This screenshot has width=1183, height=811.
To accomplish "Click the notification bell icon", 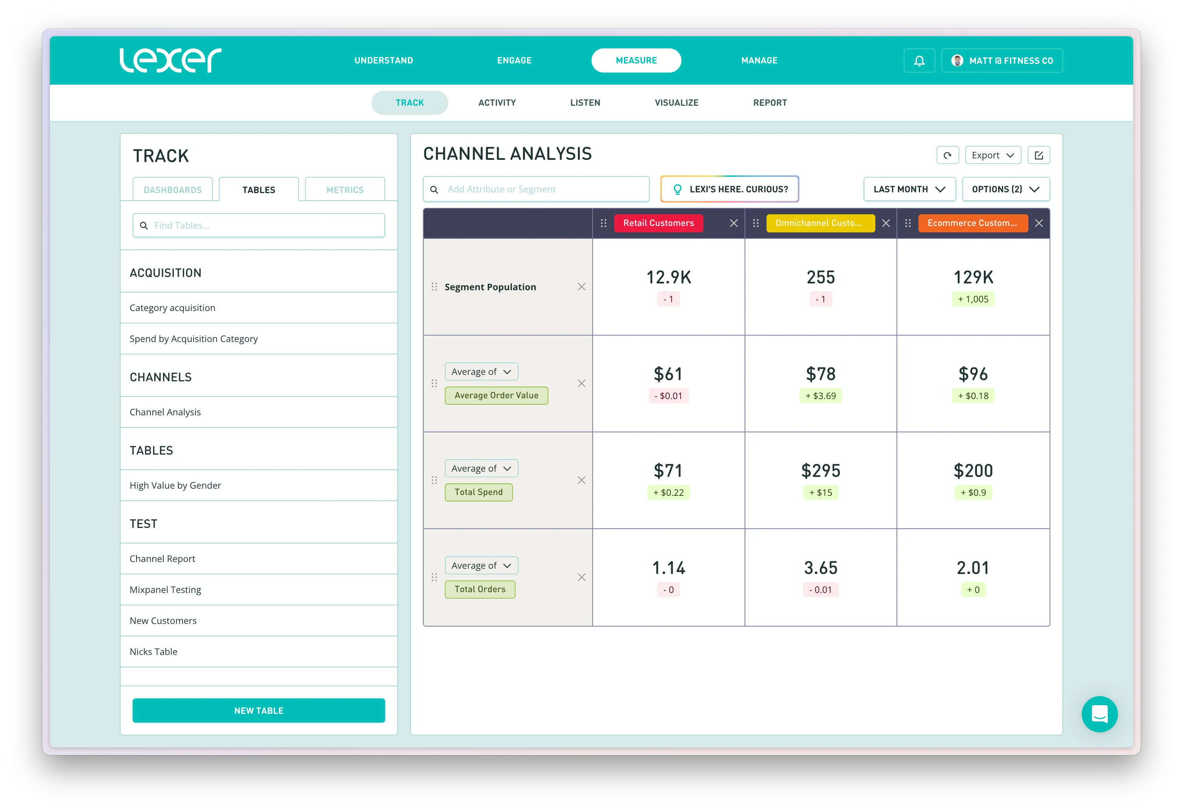I will (x=919, y=60).
